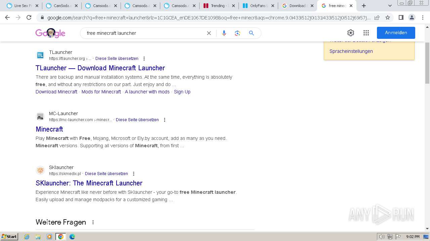Start voice search with microphone icon

pyautogui.click(x=224, y=33)
